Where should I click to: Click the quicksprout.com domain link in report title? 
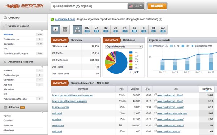coord(65,19)
